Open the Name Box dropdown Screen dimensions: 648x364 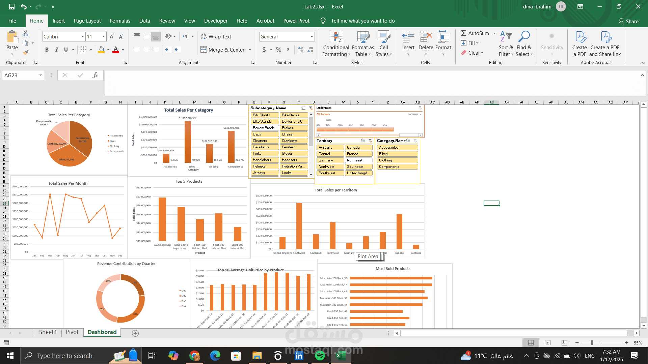click(40, 75)
